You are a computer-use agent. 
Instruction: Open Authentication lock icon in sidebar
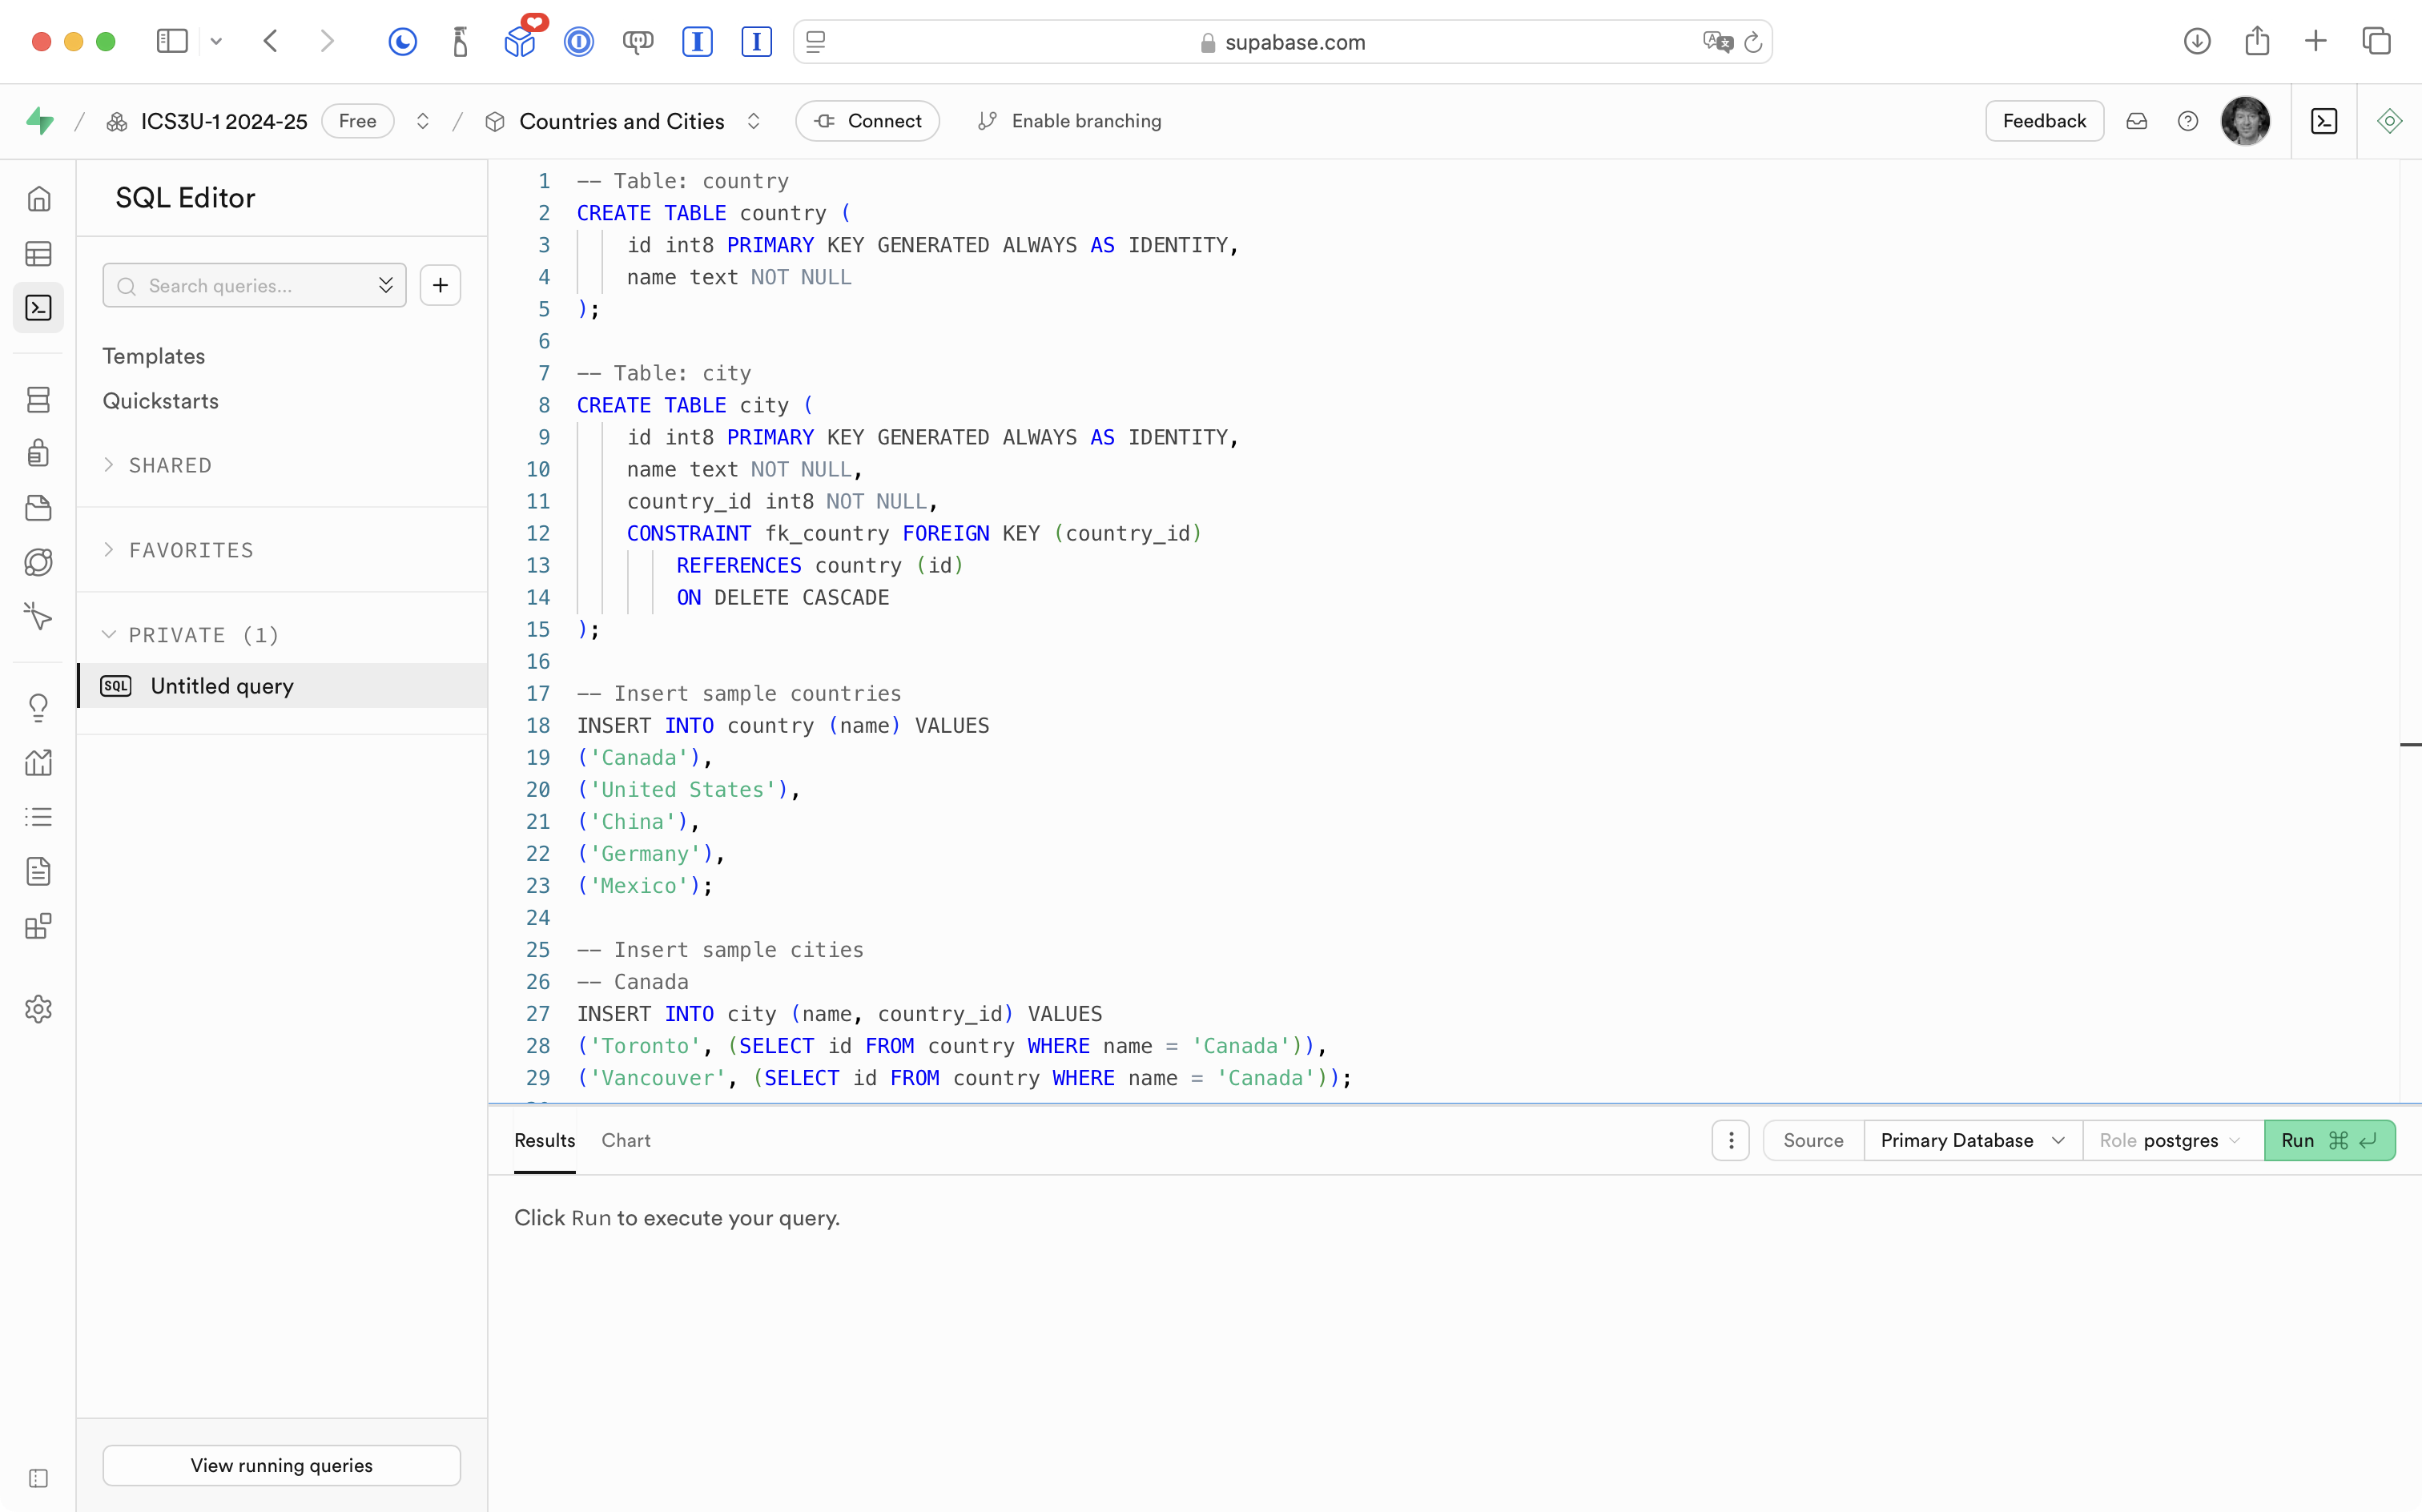click(x=39, y=453)
